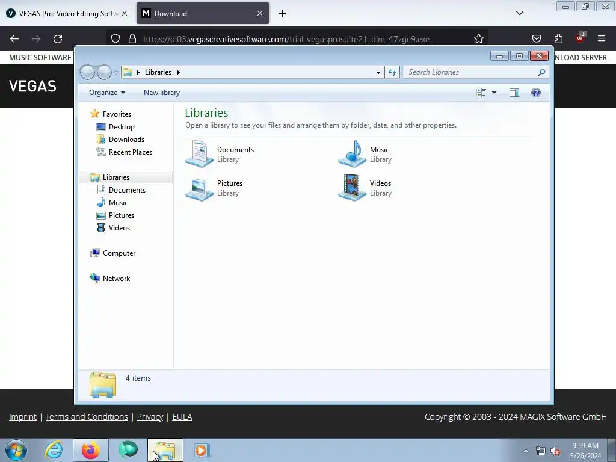616x462 pixels.
Task: Click Libraries breadcrumb in address bar
Action: click(158, 72)
